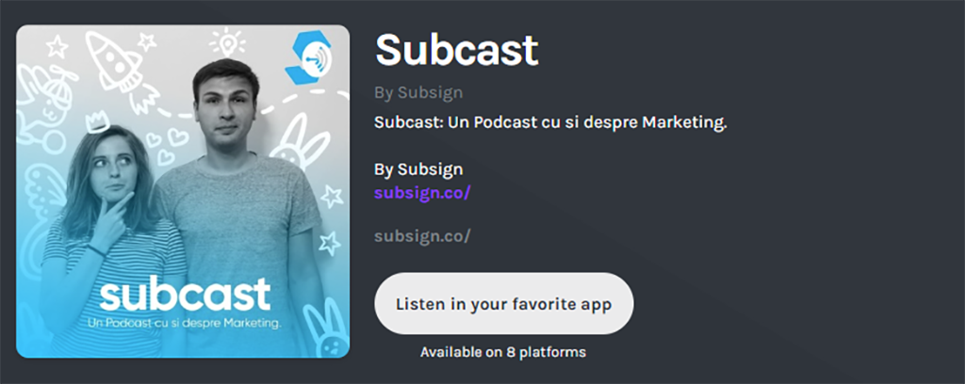Click the podcast description about Marketing
Screen dimensions: 965x384
point(550,122)
